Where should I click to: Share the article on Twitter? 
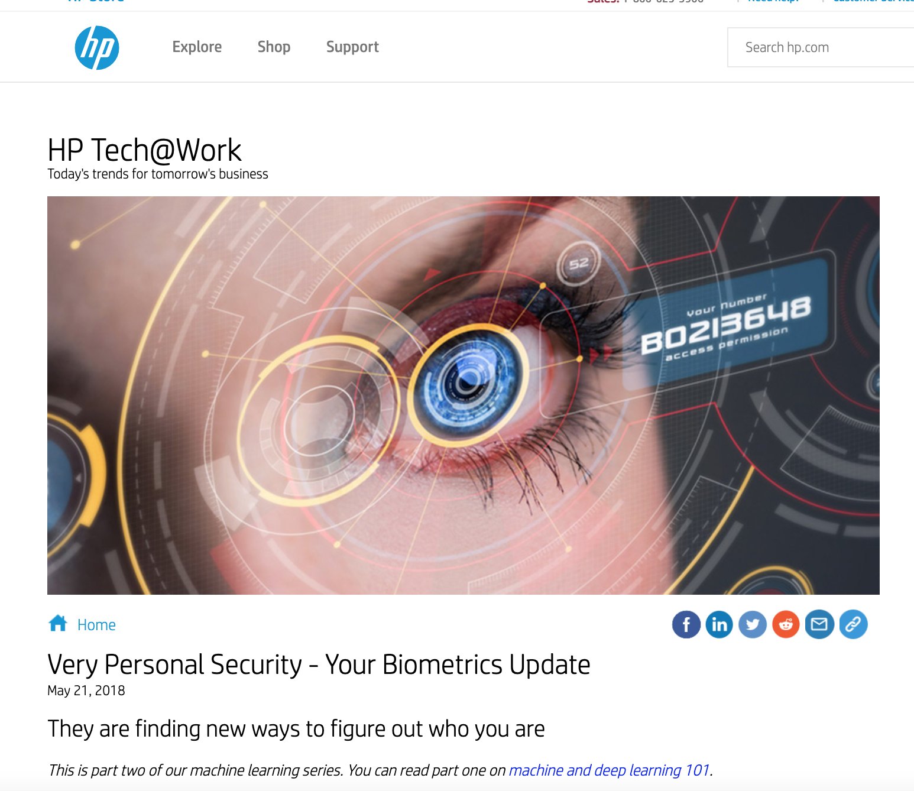[753, 624]
